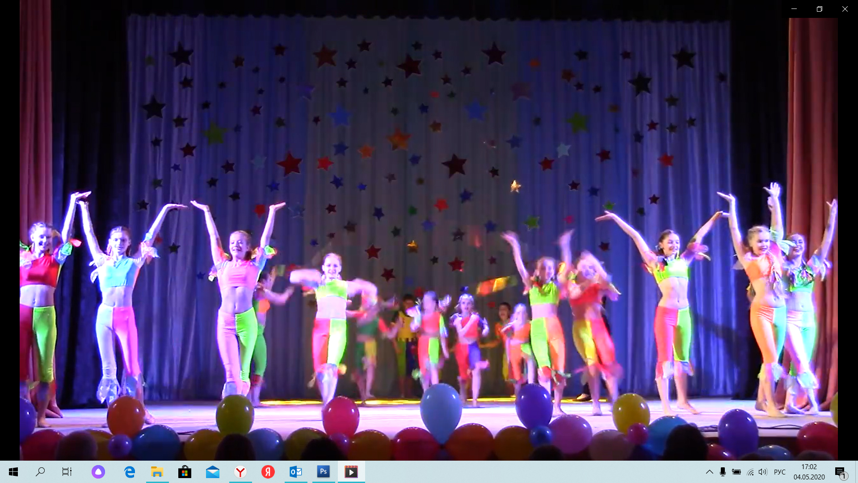
Task: Open the notification Action Center
Action: pyautogui.click(x=841, y=472)
